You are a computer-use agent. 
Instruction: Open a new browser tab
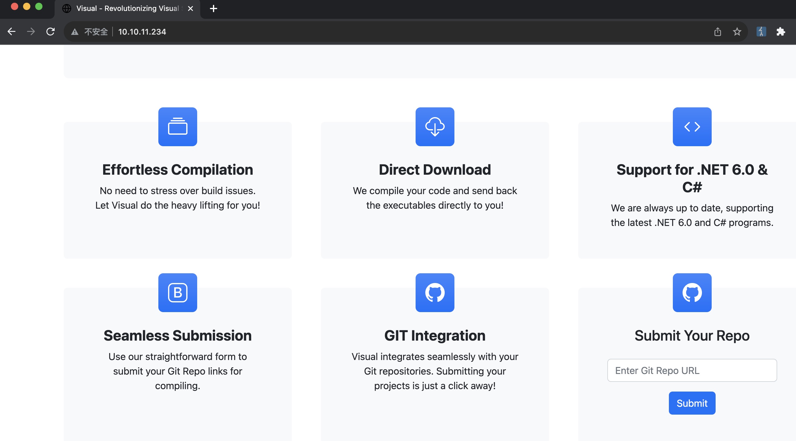click(x=213, y=9)
